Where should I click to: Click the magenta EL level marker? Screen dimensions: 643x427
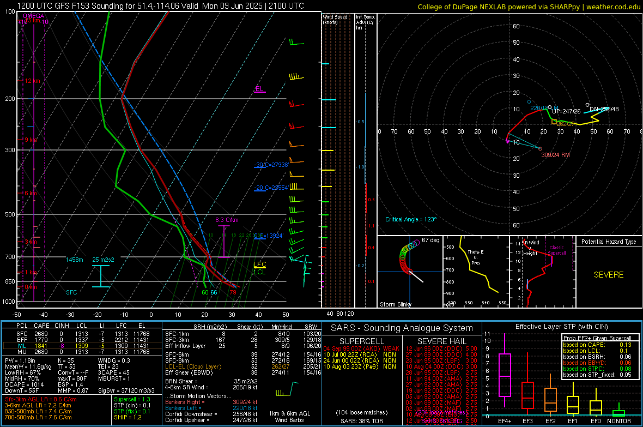259,89
